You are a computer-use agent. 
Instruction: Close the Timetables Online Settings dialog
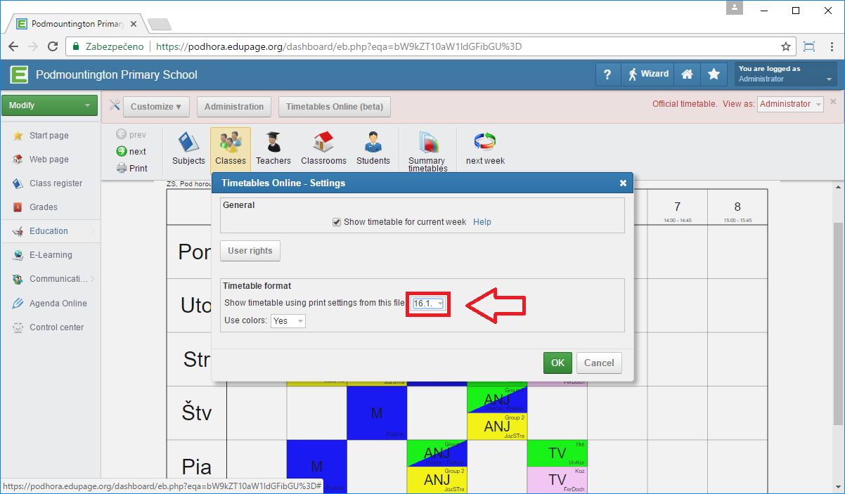623,183
